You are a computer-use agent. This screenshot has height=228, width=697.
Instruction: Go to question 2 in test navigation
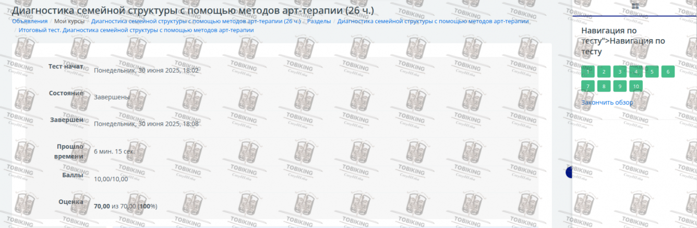[x=604, y=72]
